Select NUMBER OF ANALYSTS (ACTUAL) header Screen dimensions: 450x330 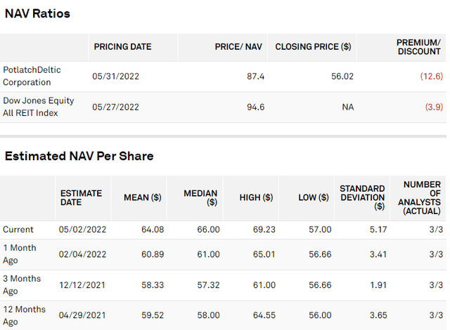coord(419,198)
